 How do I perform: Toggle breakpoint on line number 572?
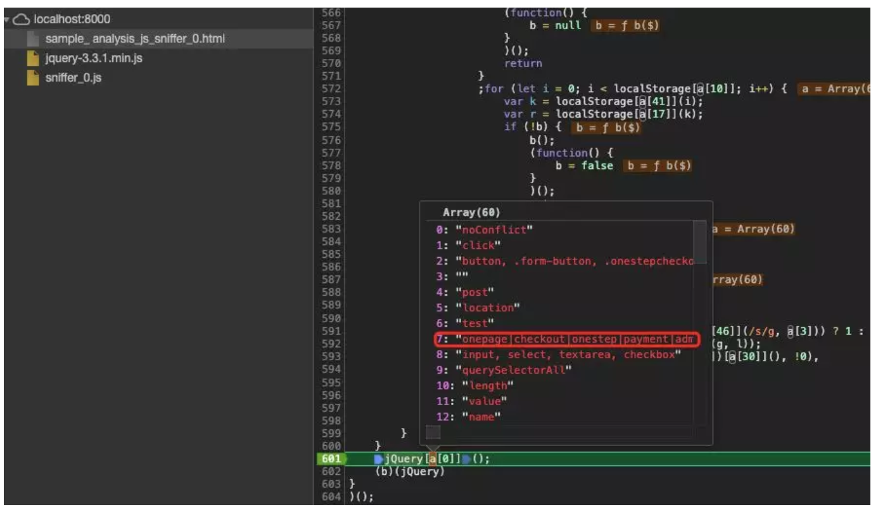331,89
